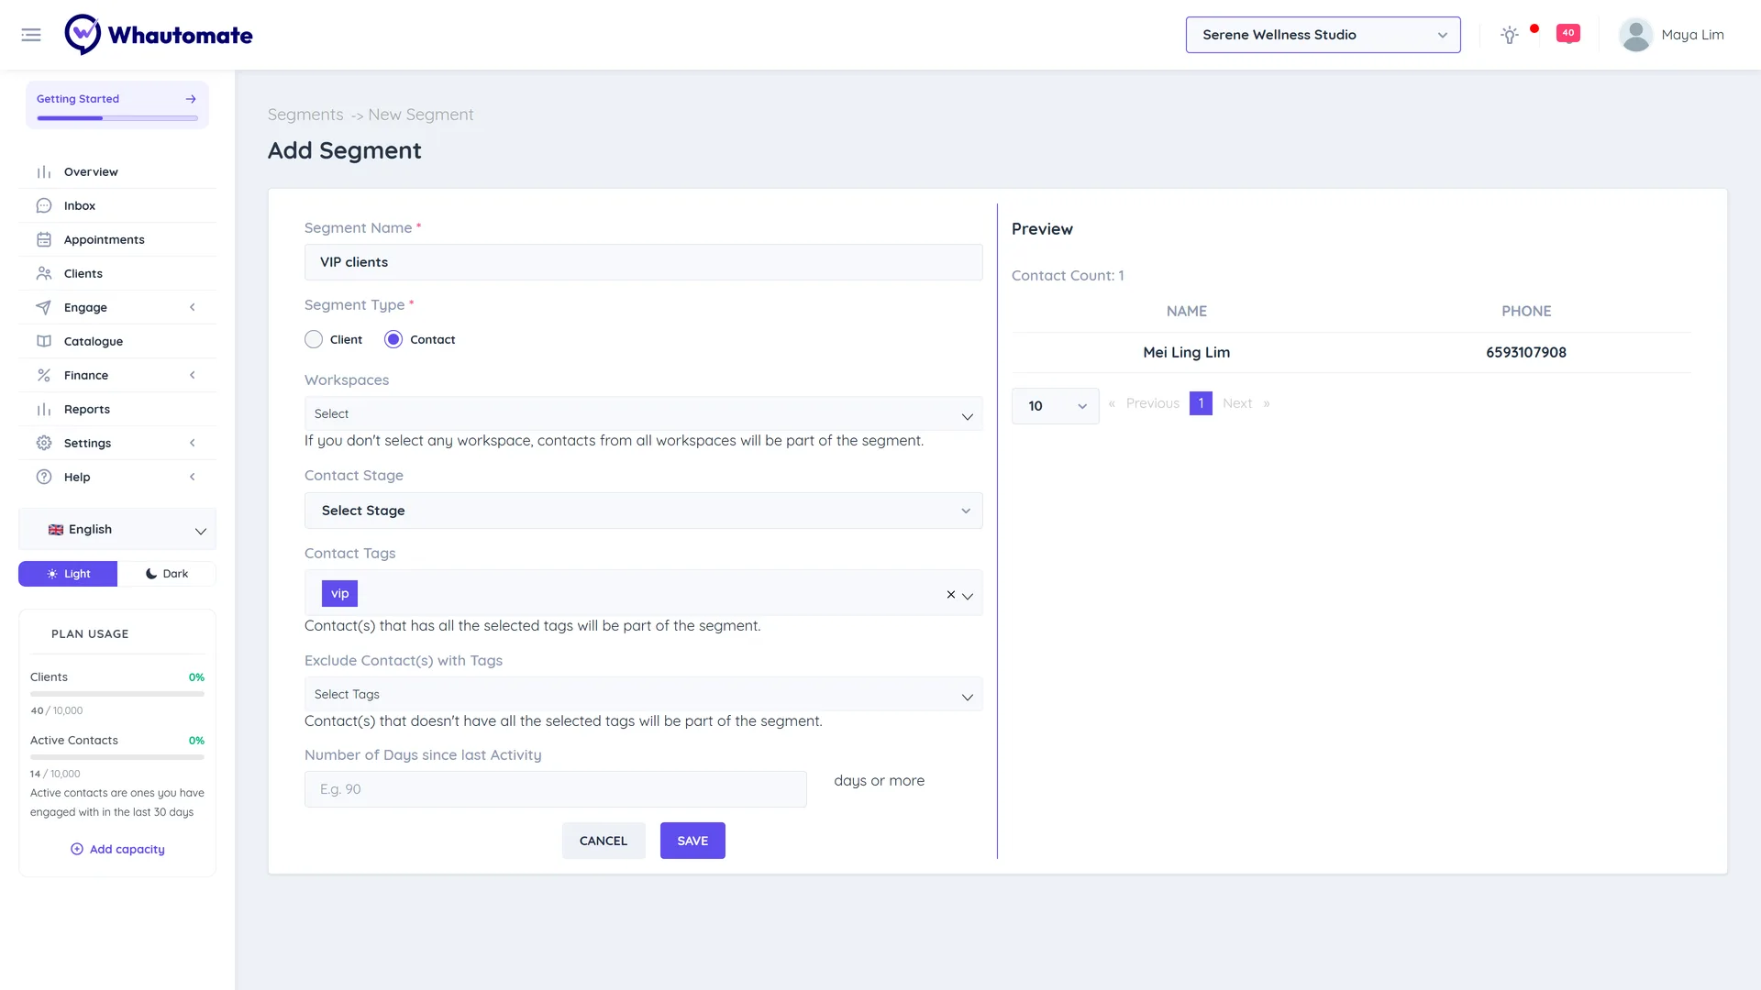Click the Getting Started label

[78, 99]
